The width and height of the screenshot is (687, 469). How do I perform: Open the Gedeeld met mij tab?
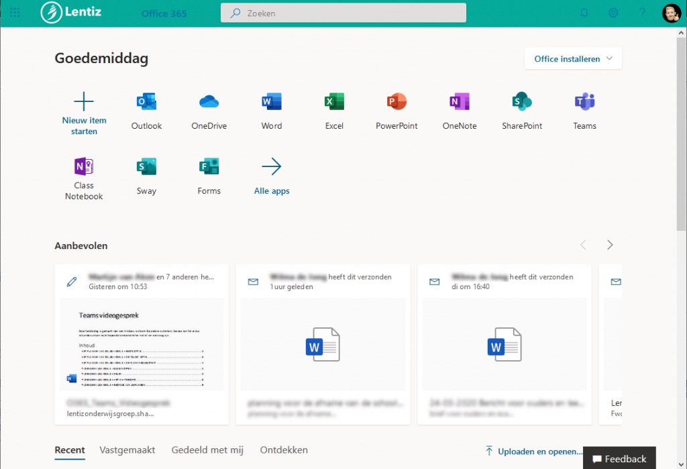pos(207,450)
